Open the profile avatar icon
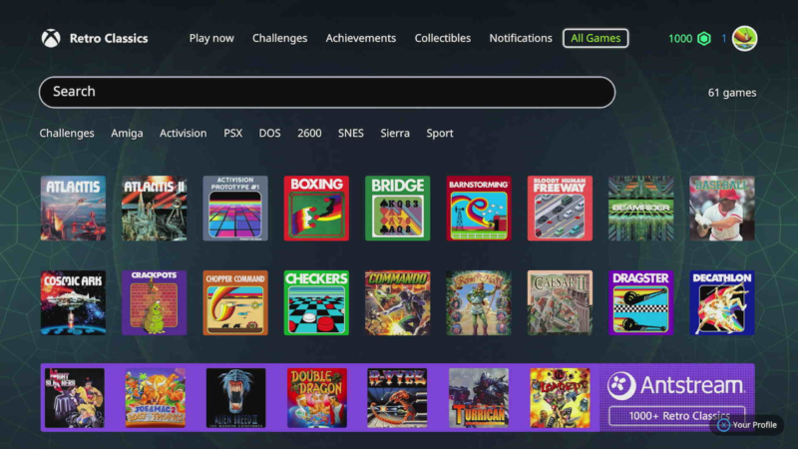798x449 pixels. pos(744,39)
